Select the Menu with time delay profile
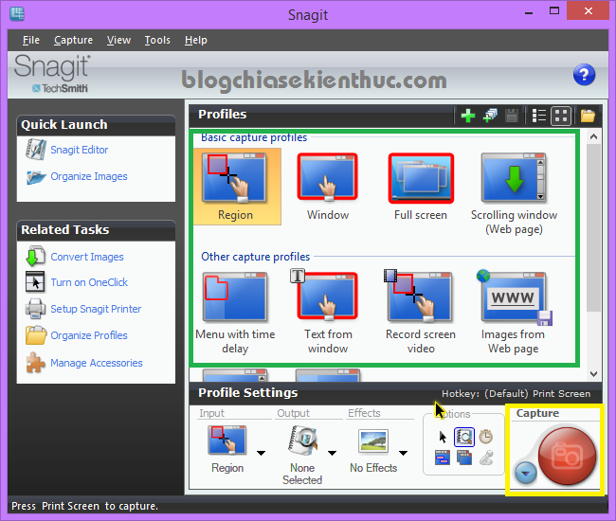Viewport: 616px width, 521px height. click(x=235, y=313)
